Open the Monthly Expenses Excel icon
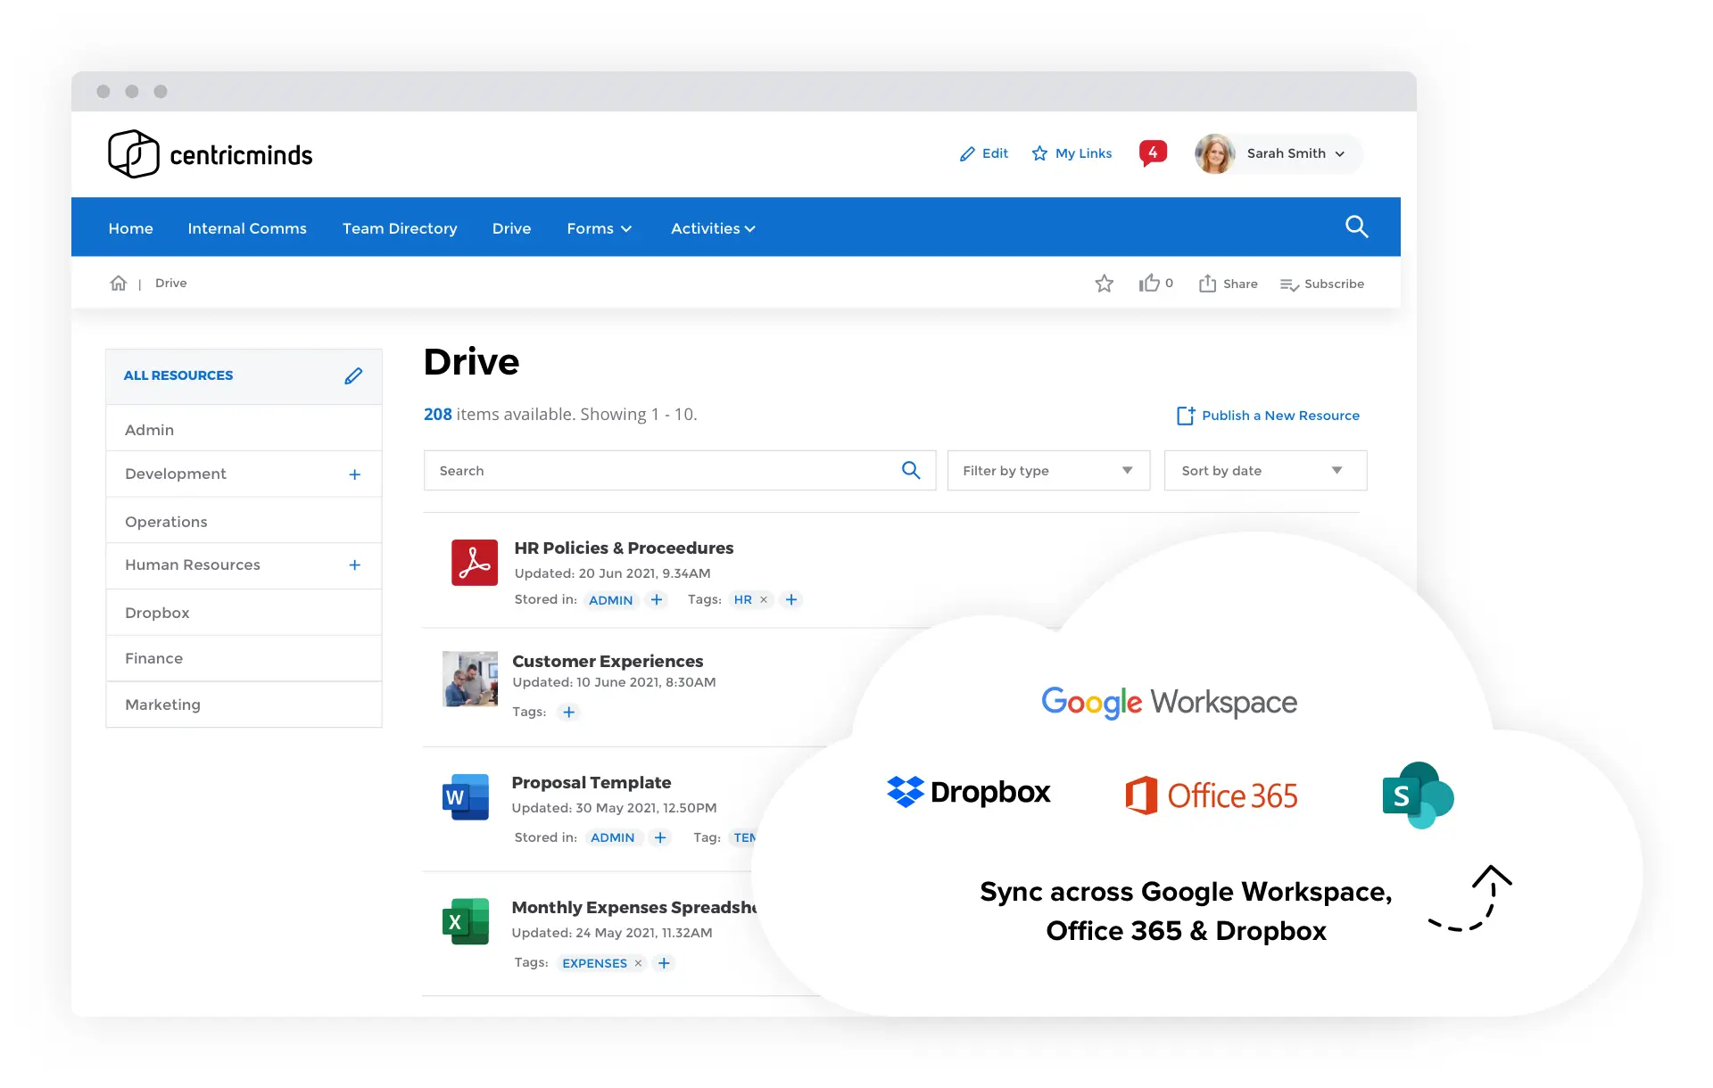 466,921
